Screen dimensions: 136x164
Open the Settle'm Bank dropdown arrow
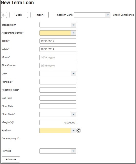(108, 15)
